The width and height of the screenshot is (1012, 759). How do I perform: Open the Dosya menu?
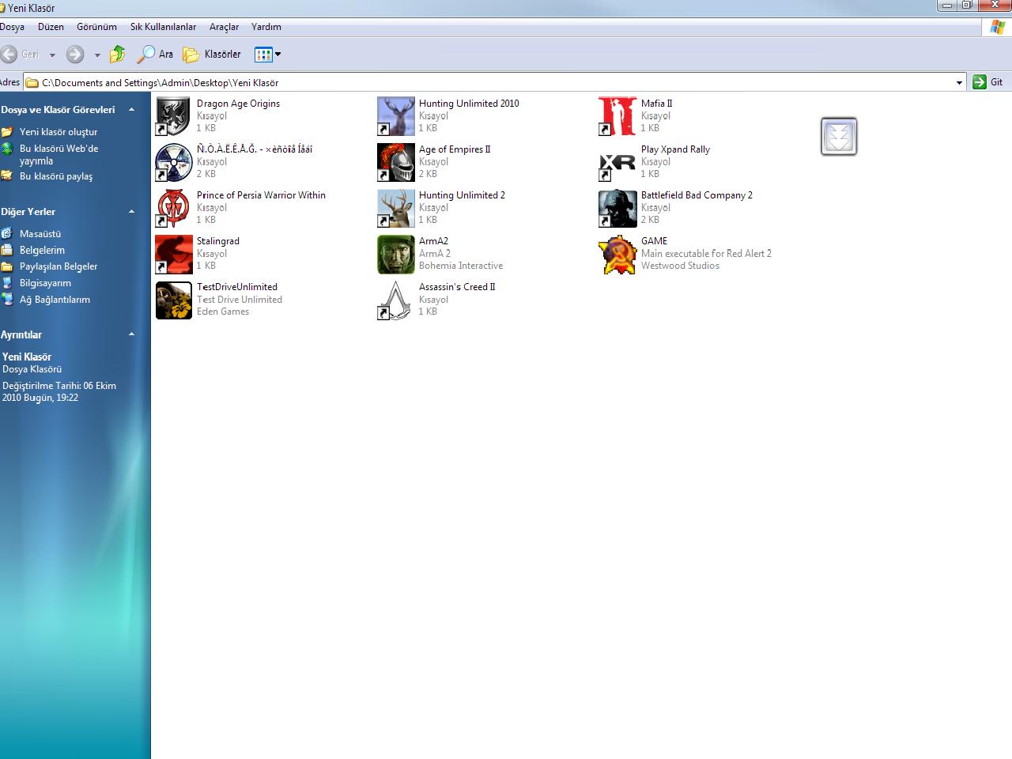[x=12, y=27]
